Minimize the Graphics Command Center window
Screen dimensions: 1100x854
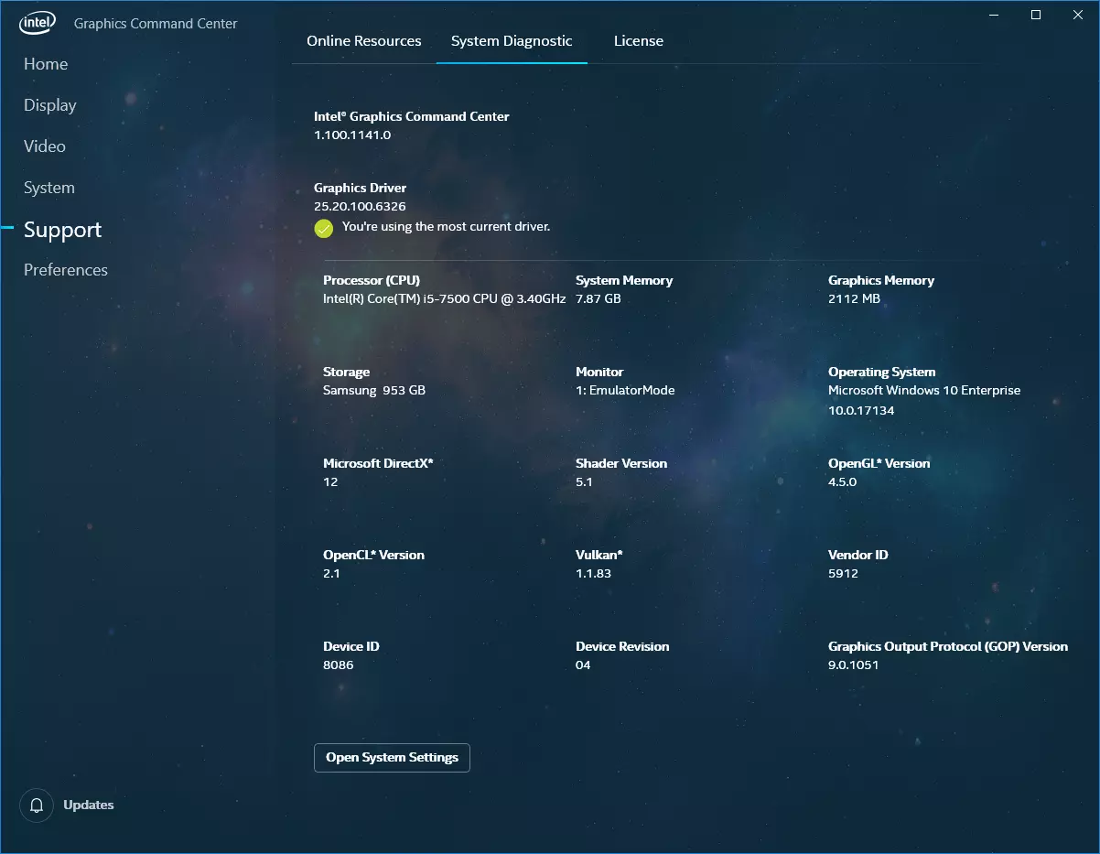(x=995, y=15)
